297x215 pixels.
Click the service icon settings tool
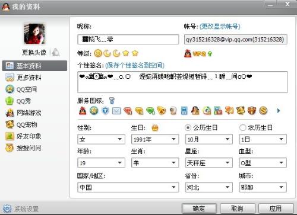pos(112,101)
